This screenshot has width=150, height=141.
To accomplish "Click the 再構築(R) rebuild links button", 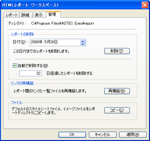I will pos(117,91).
